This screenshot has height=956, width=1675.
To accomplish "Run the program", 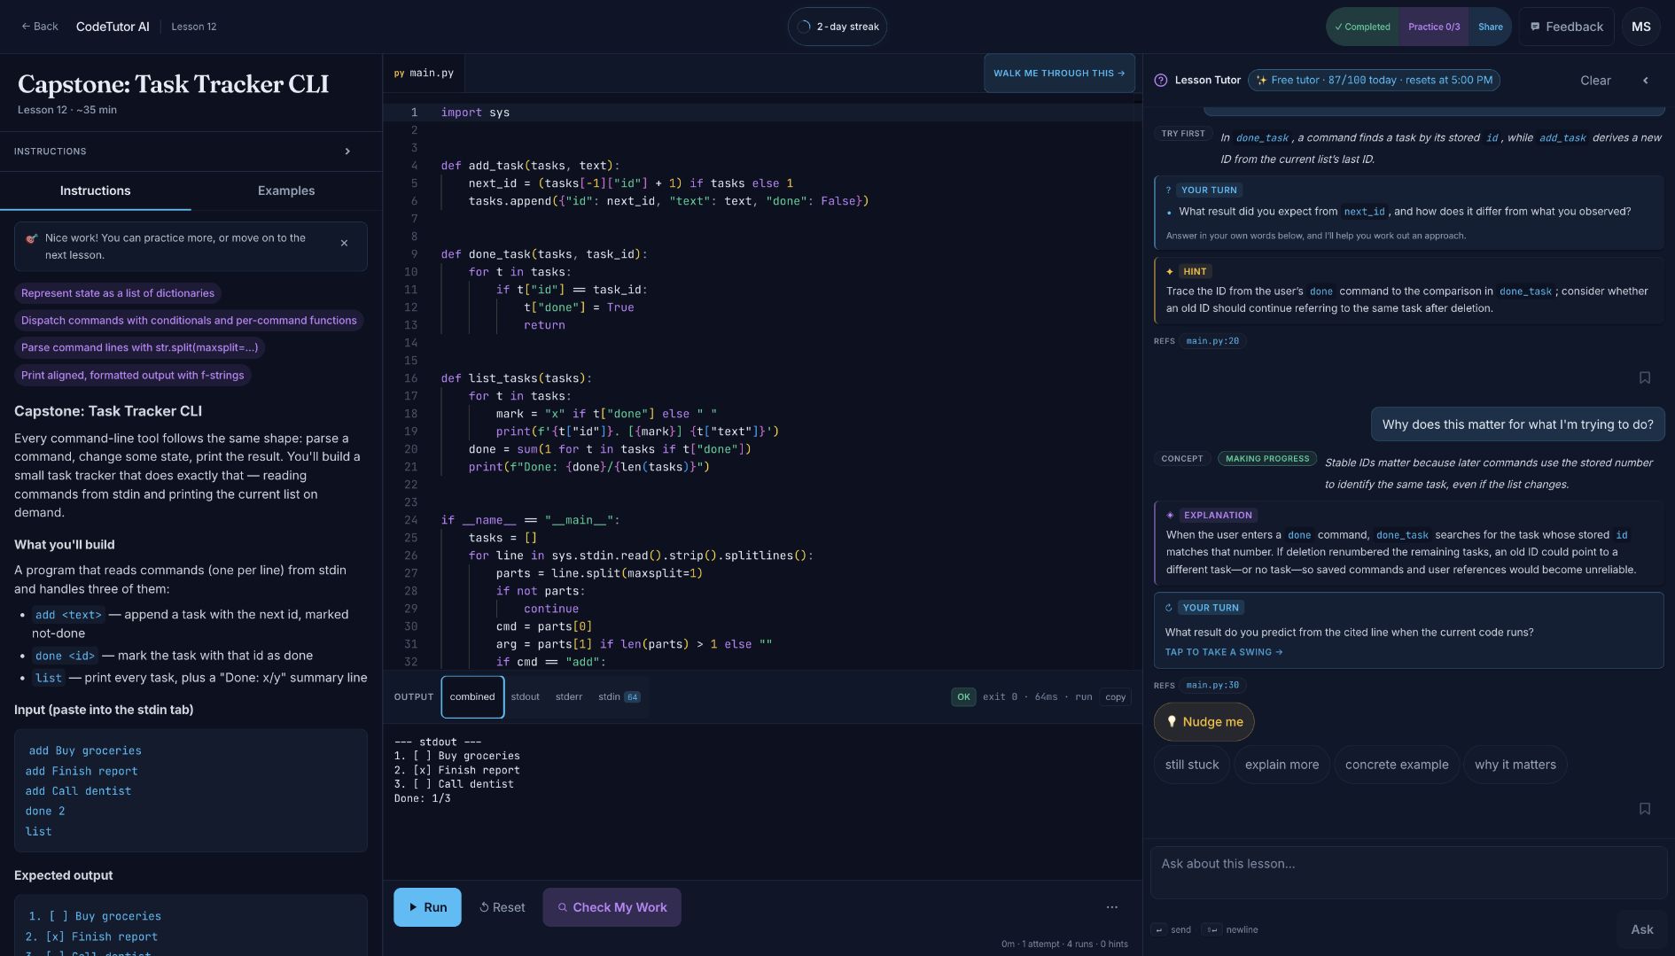I will pos(427,907).
